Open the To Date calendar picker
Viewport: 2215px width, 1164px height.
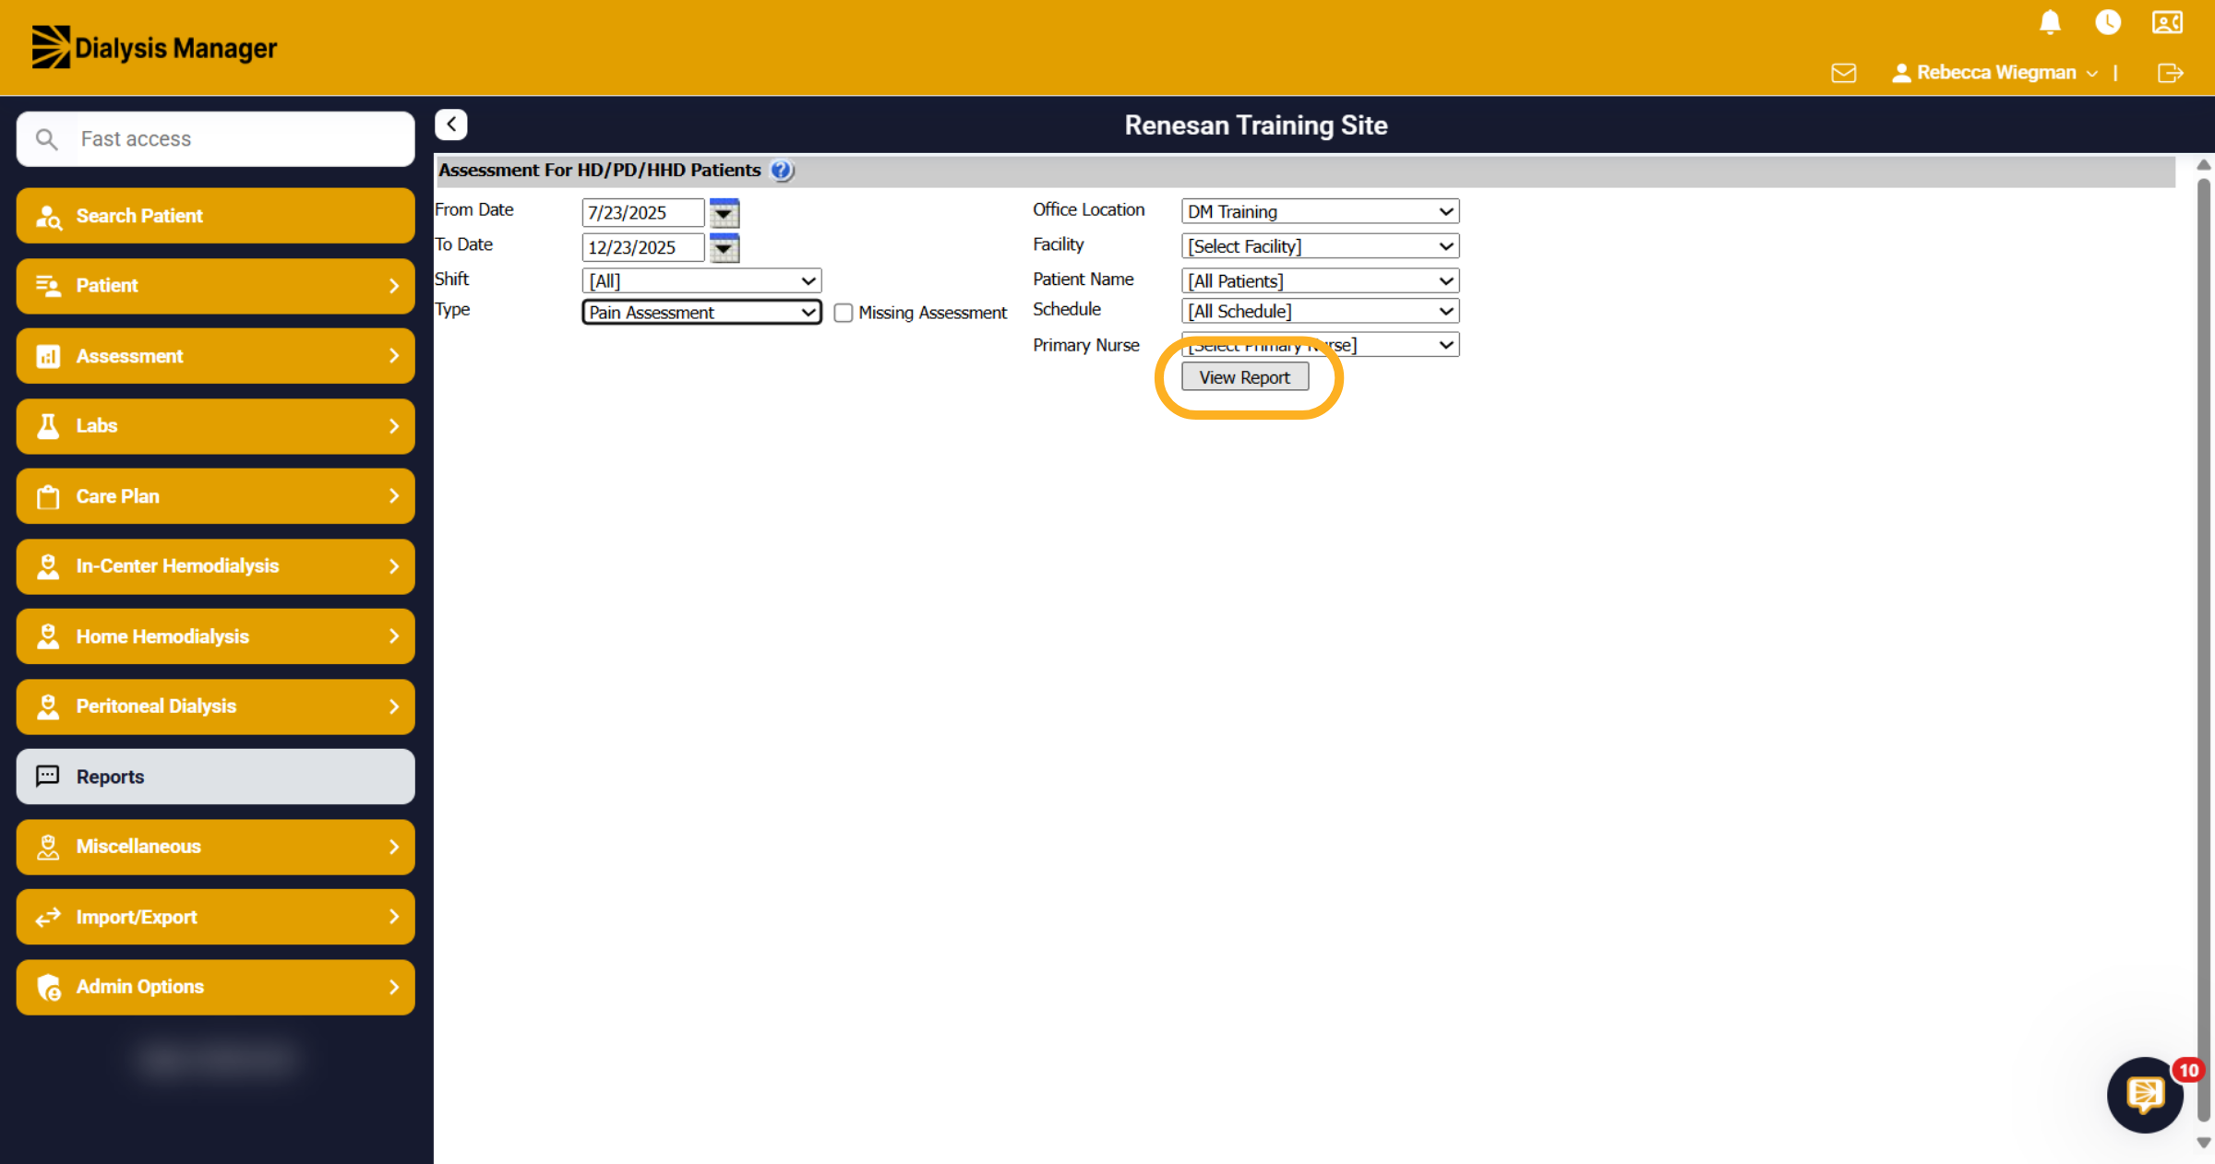click(724, 248)
